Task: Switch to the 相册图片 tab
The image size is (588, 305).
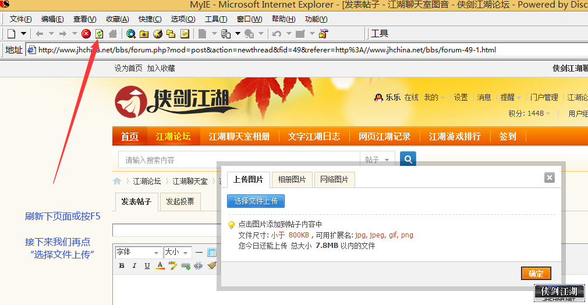Action: (x=292, y=180)
